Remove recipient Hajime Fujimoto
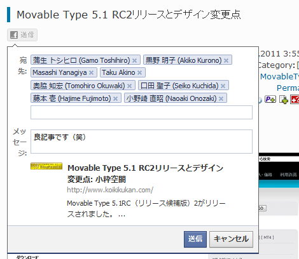299x259 pixels. coord(116,98)
